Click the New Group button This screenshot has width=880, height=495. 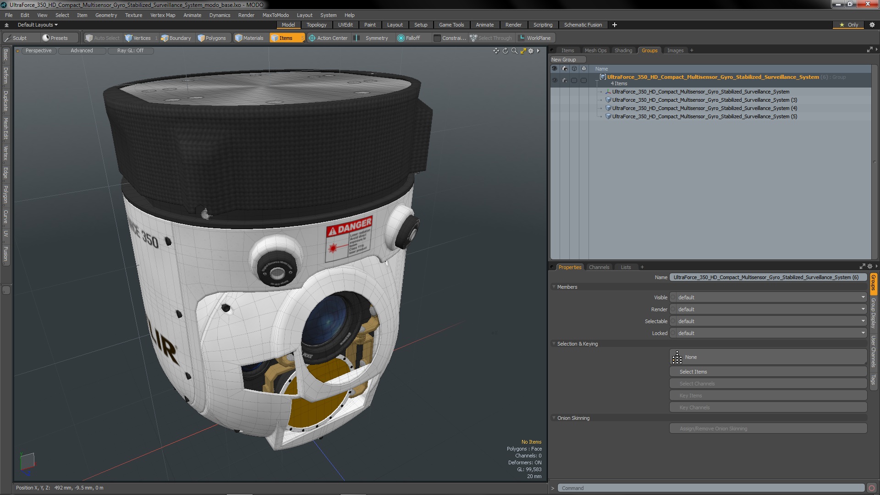567,60
